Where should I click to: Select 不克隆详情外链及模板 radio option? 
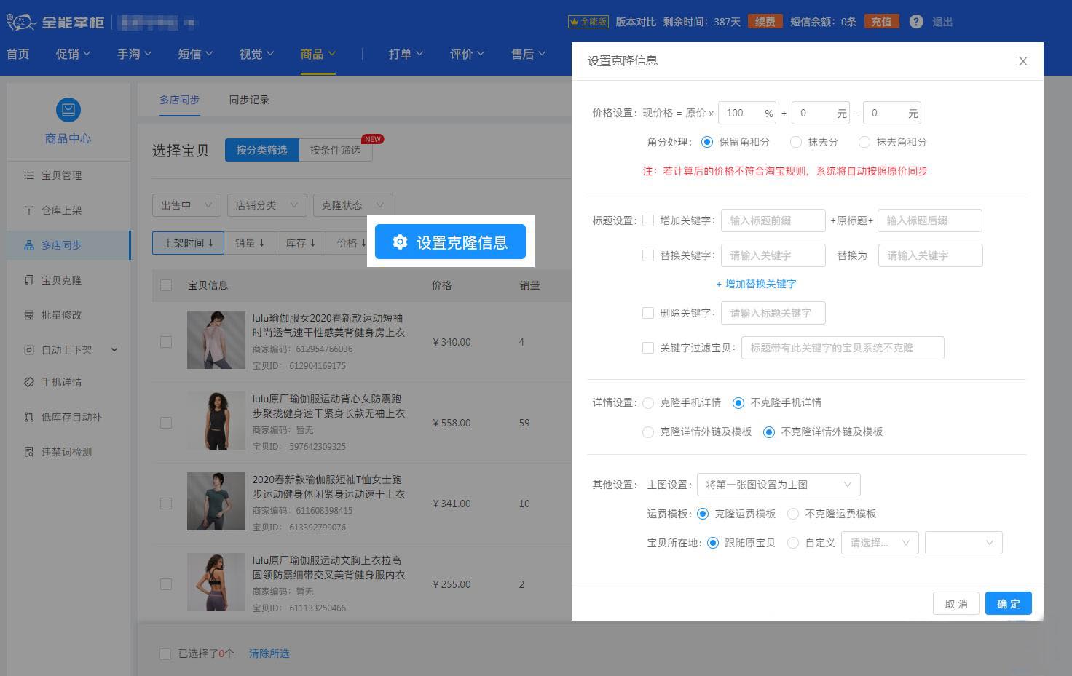pyautogui.click(x=769, y=432)
